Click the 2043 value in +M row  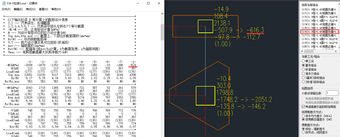pyautogui.click(x=29, y=88)
